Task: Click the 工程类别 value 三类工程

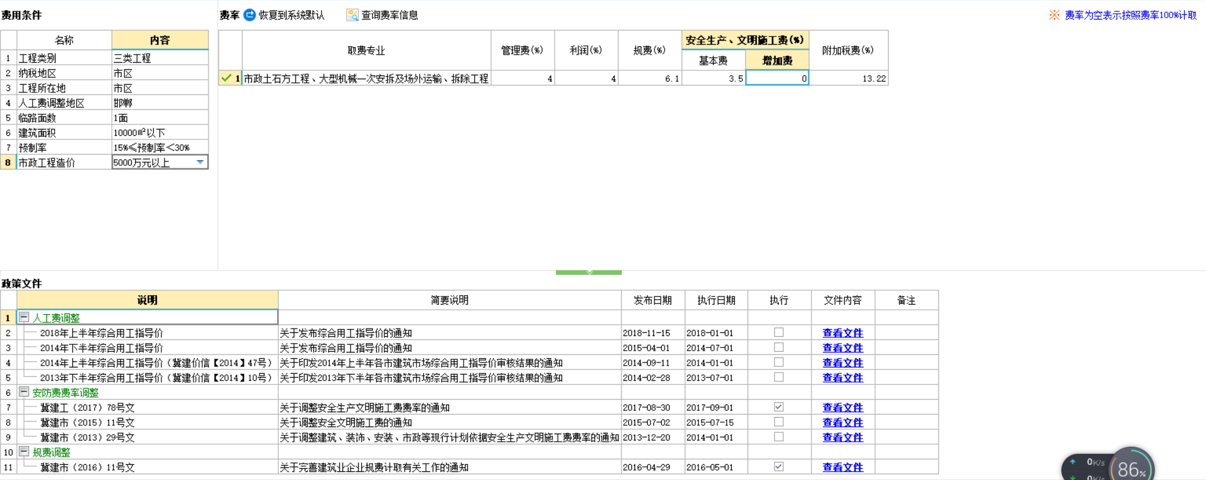Action: click(160, 58)
